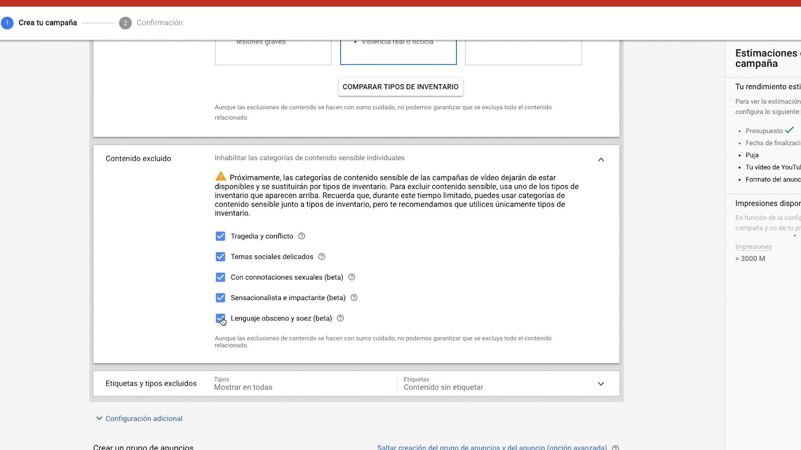801x450 pixels.
Task: Toggle Lenguaje obsceno y soez checkbox
Action: click(220, 318)
